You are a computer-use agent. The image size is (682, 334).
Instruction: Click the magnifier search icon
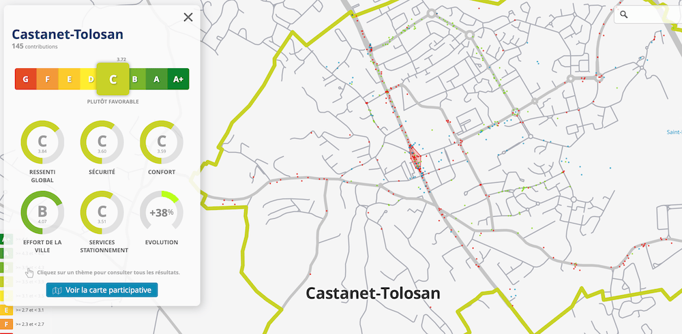(624, 14)
